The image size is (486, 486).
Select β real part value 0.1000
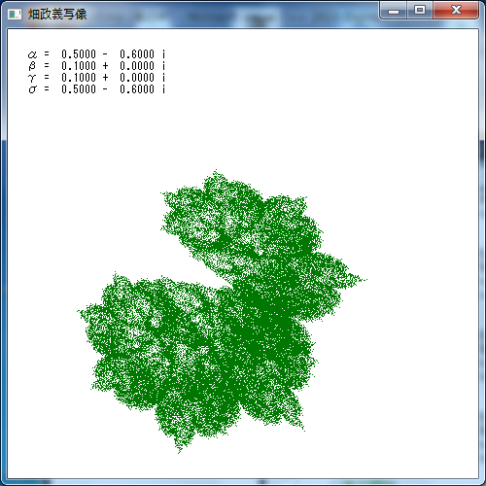(x=79, y=66)
